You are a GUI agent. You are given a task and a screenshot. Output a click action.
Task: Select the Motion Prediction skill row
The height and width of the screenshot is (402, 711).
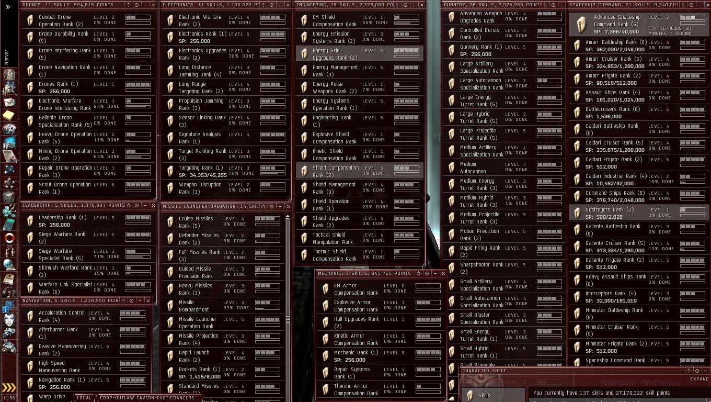[504, 234]
